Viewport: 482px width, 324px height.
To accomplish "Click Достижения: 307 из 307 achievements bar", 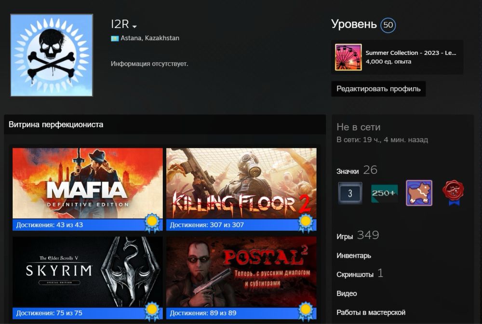I will (x=241, y=225).
